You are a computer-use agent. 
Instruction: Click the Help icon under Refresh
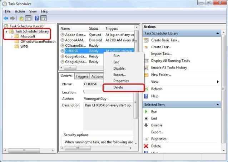(x=146, y=96)
